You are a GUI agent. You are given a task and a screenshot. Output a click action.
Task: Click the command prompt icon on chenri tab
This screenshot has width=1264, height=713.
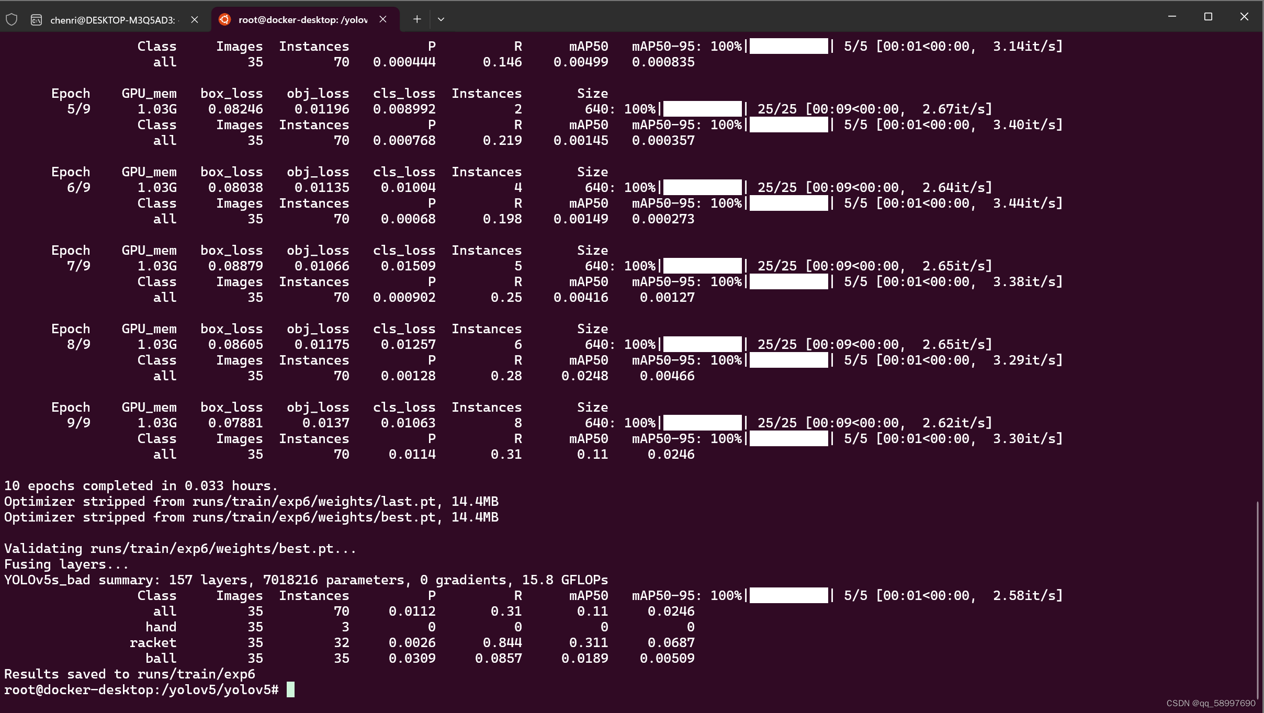(x=36, y=20)
